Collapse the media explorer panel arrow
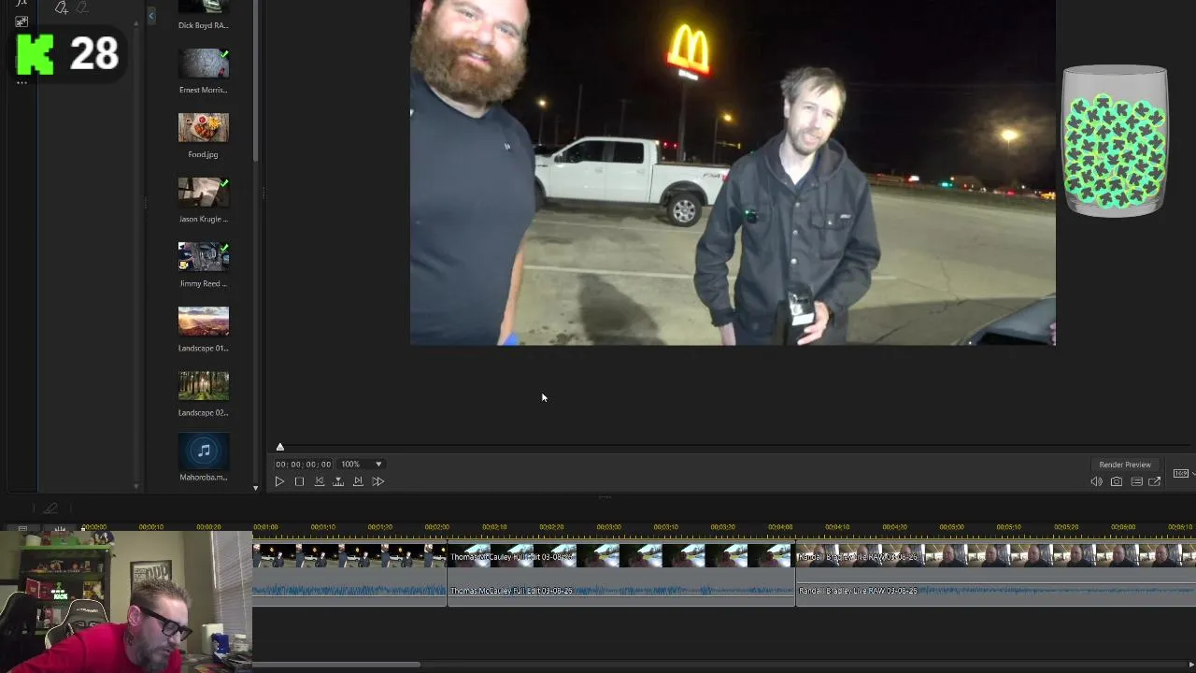 pos(151,15)
